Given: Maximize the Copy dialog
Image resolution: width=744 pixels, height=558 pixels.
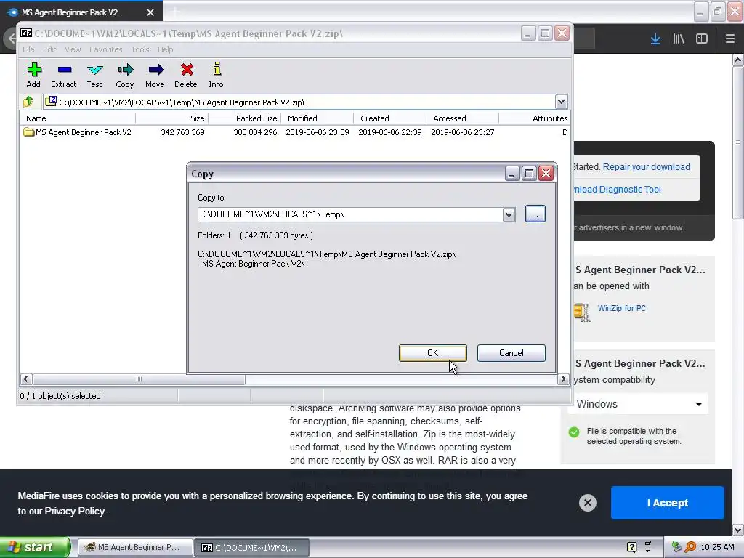Looking at the screenshot, I should [529, 174].
